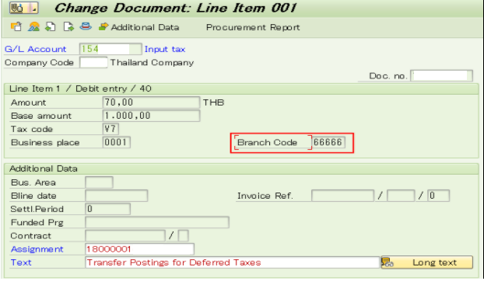Click the Tax code field V7
The image size is (484, 281).
coord(110,129)
